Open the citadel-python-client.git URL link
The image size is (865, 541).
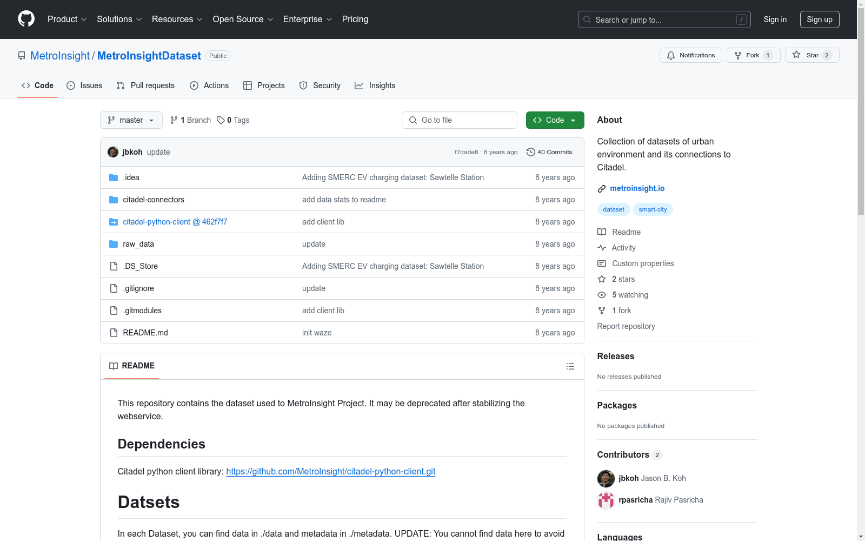point(331,471)
